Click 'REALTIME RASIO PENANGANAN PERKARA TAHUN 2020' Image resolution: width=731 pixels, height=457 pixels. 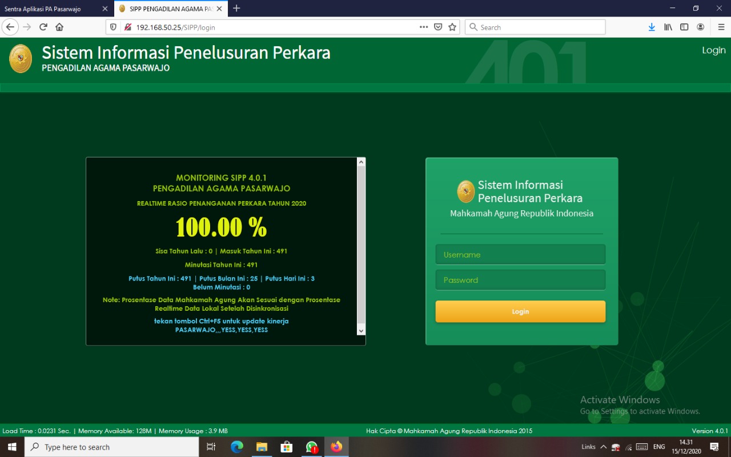click(222, 203)
